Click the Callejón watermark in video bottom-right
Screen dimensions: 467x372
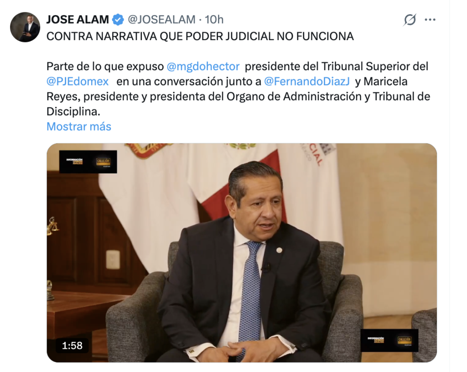(389, 340)
